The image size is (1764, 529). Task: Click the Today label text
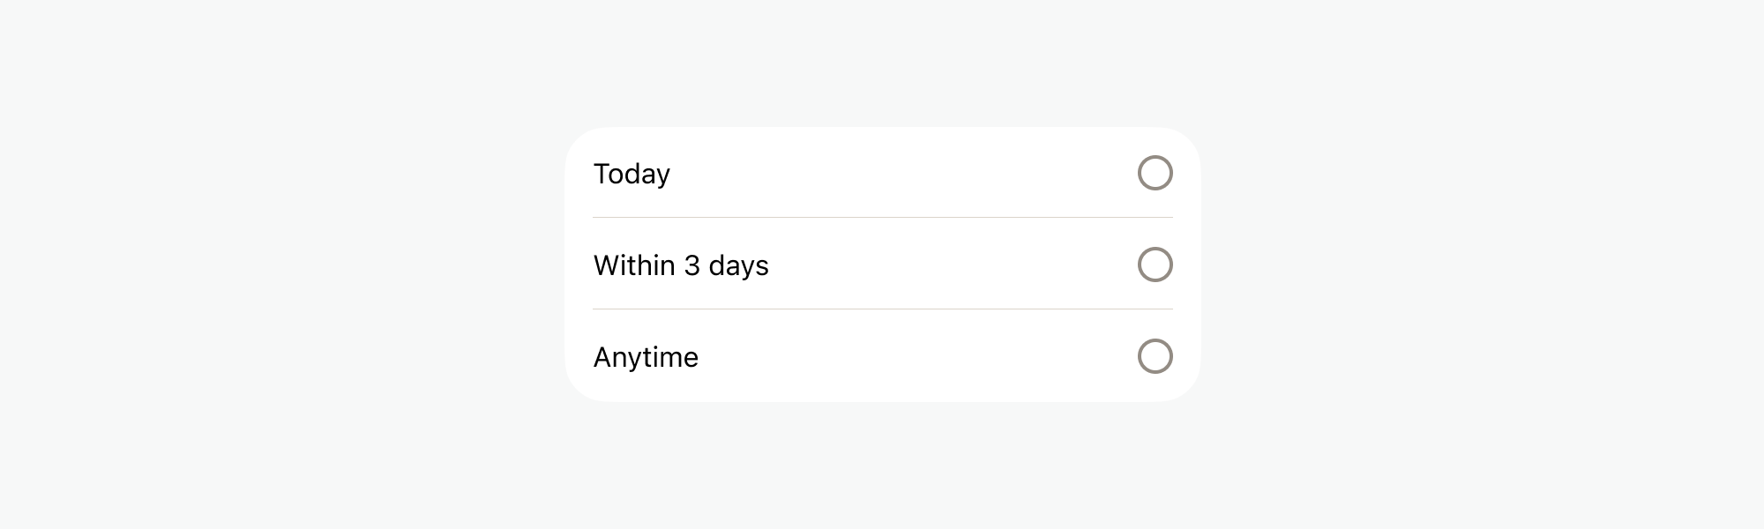tap(632, 174)
